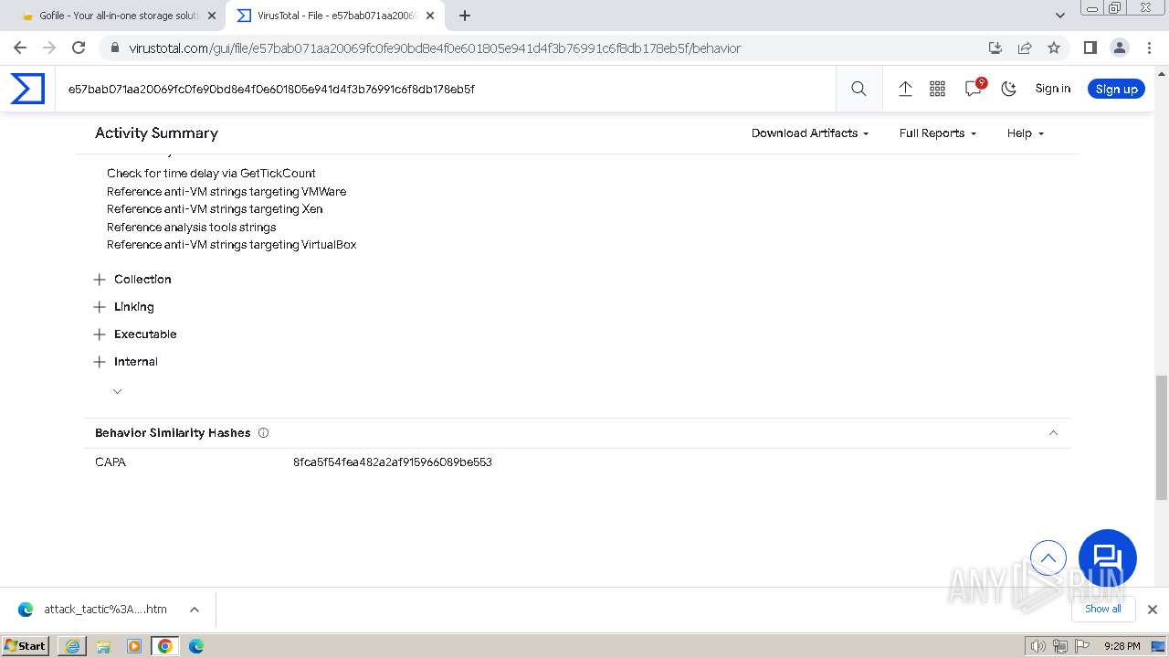Screen dimensions: 1169x658
Task: Open the tab search chevron
Action: (1060, 16)
